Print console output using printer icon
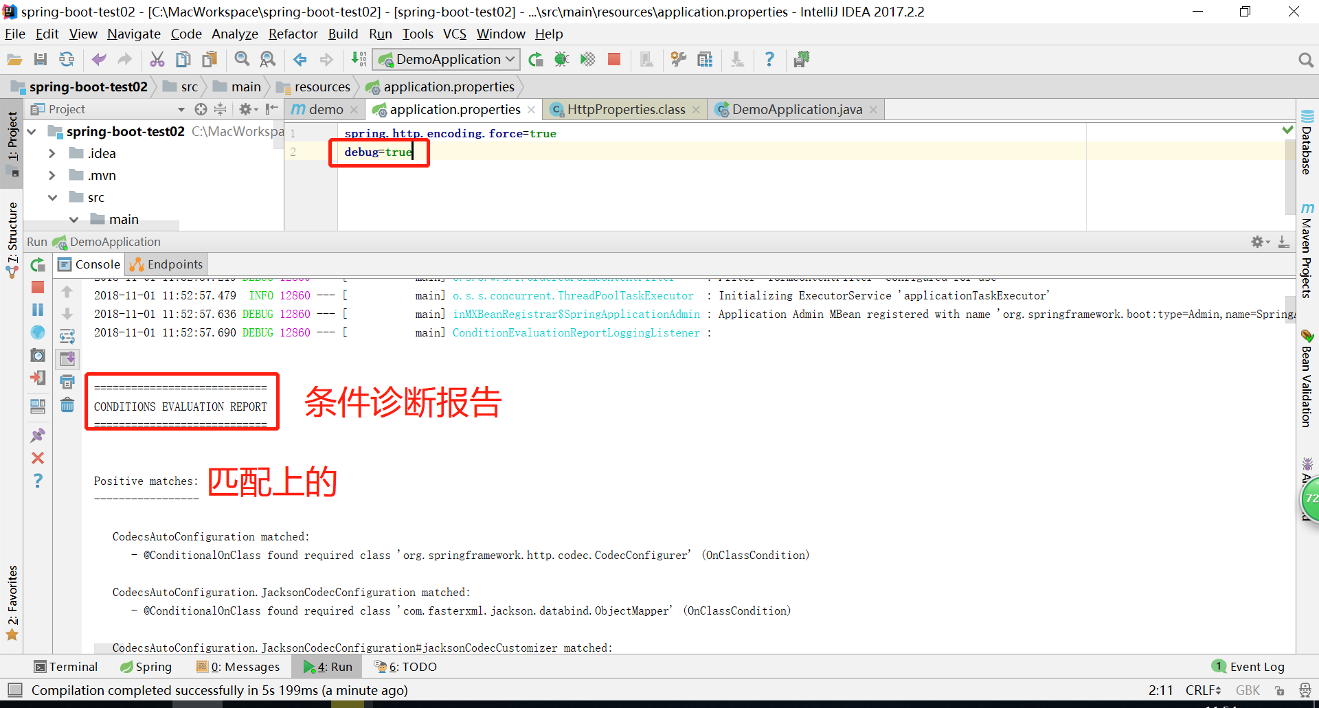Image resolution: width=1319 pixels, height=708 pixels. point(67,382)
